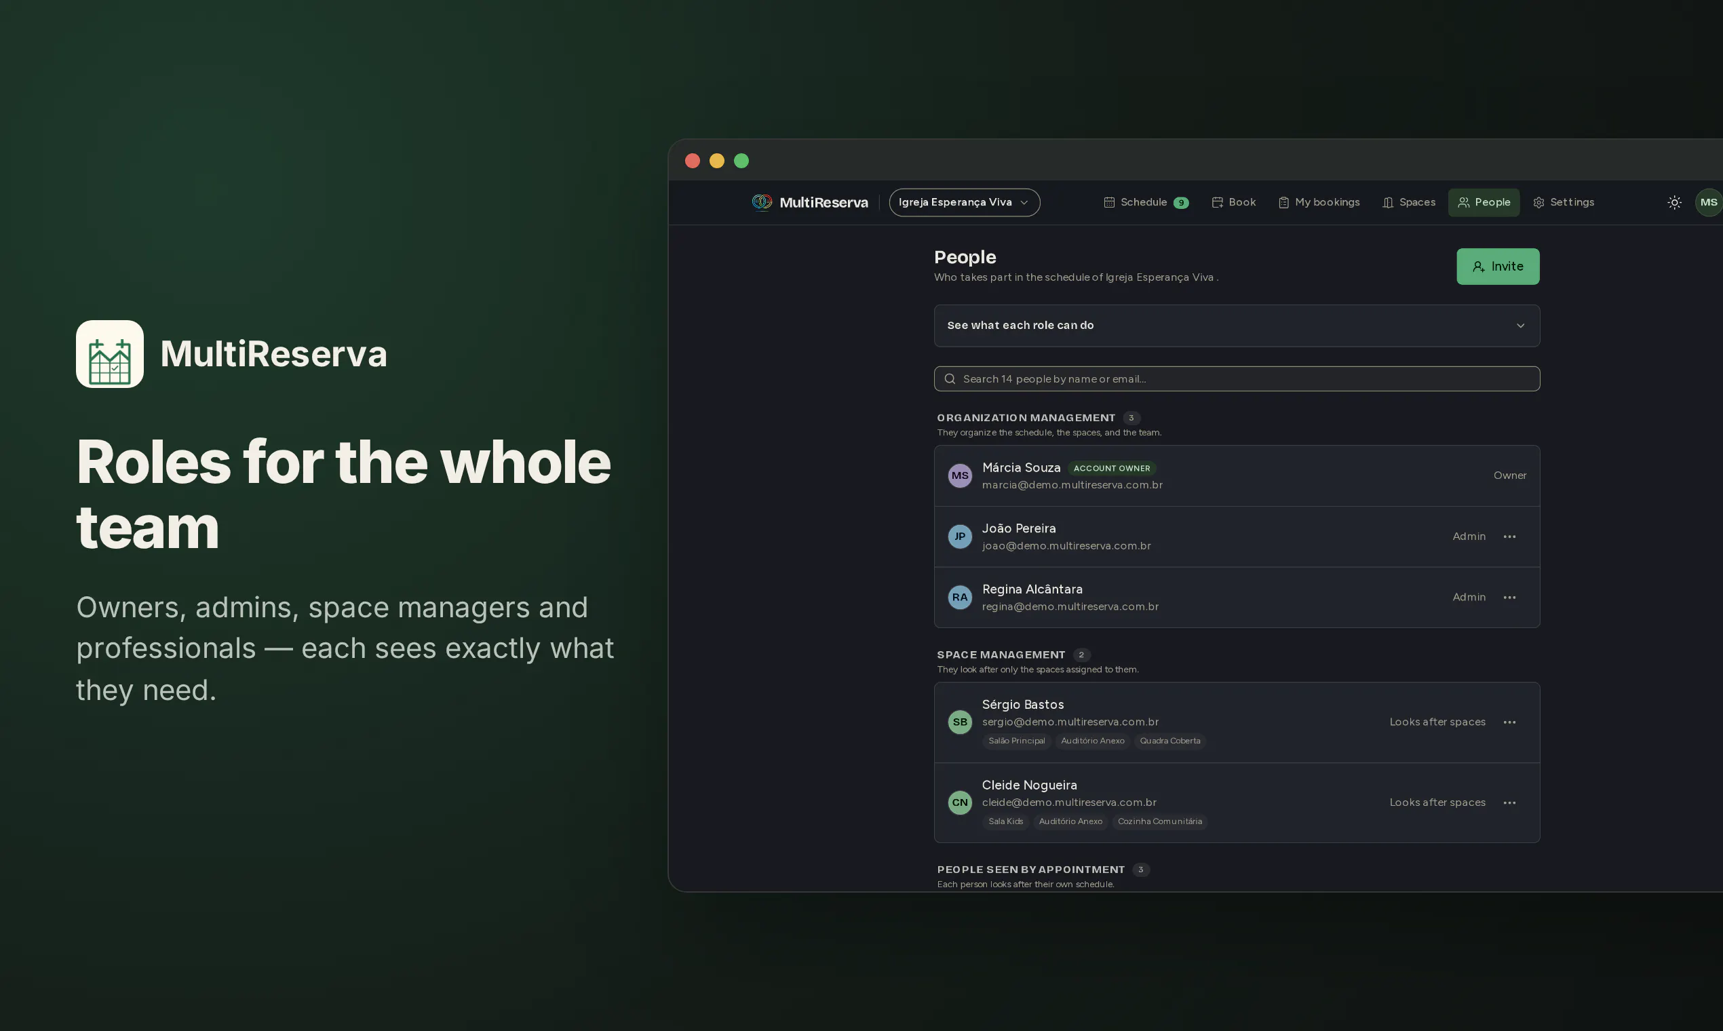Click the SB avatar for Sérgio Bastos
Viewport: 1723px width, 1031px height.
coord(959,722)
